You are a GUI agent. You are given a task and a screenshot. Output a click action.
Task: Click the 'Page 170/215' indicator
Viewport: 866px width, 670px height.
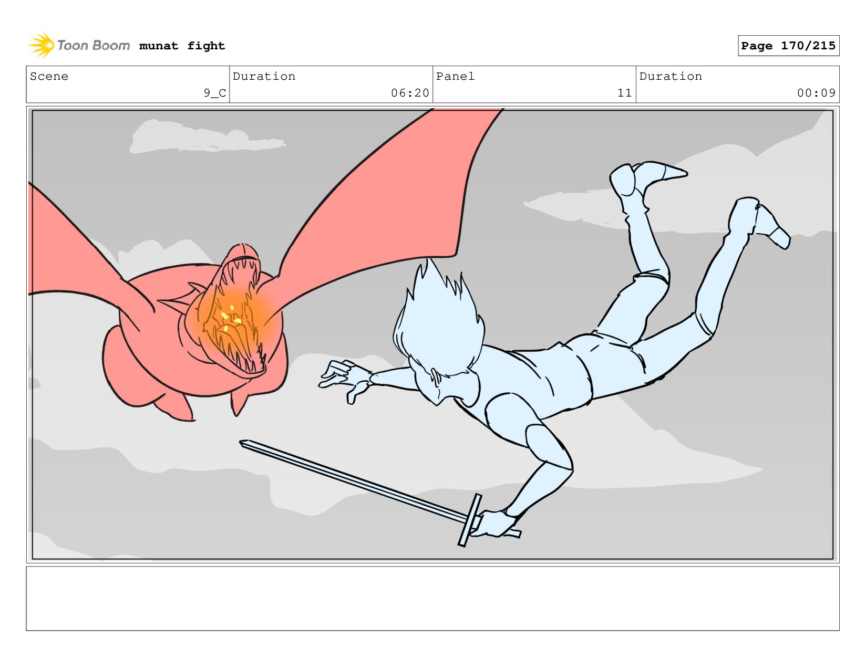788,46
